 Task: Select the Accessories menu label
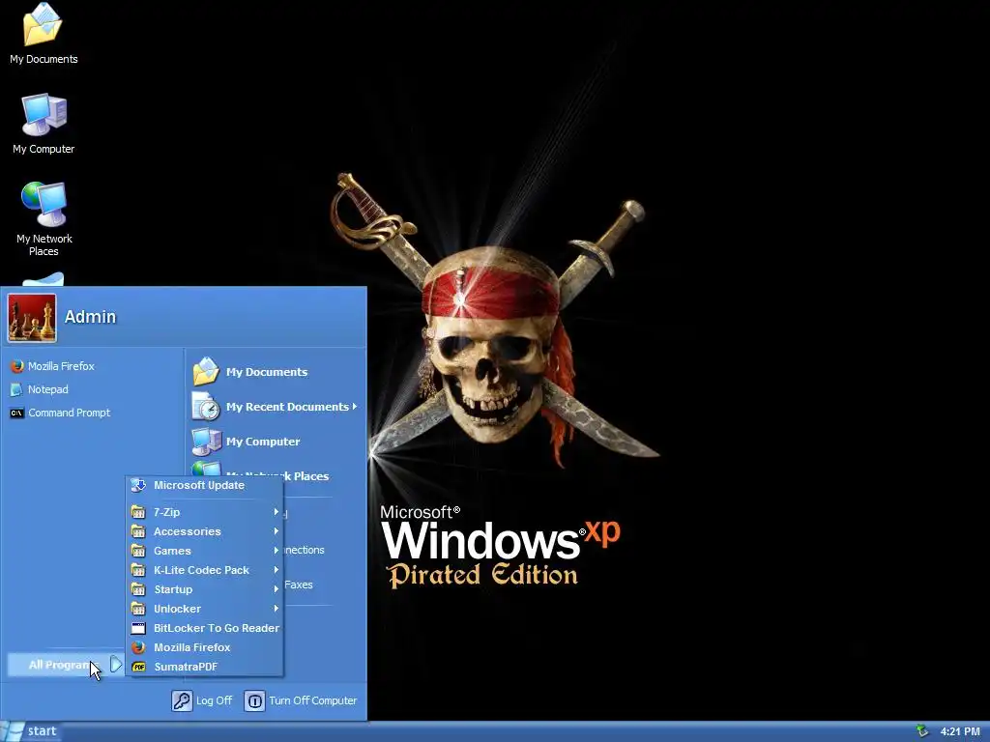(x=188, y=532)
